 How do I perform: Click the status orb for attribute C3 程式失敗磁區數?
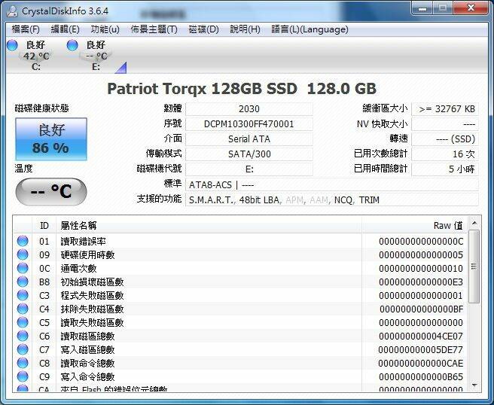coord(23,295)
